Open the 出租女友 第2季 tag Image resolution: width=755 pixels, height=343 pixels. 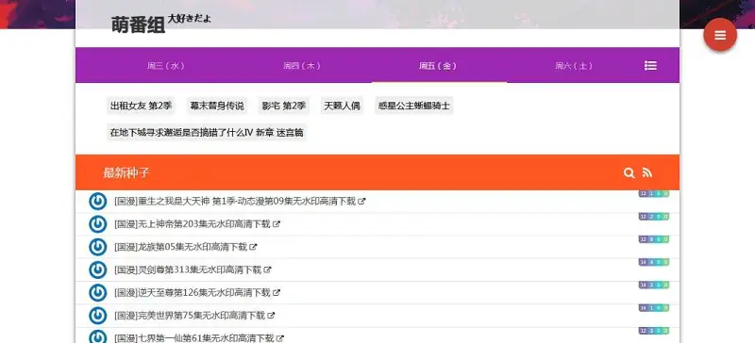pyautogui.click(x=141, y=106)
